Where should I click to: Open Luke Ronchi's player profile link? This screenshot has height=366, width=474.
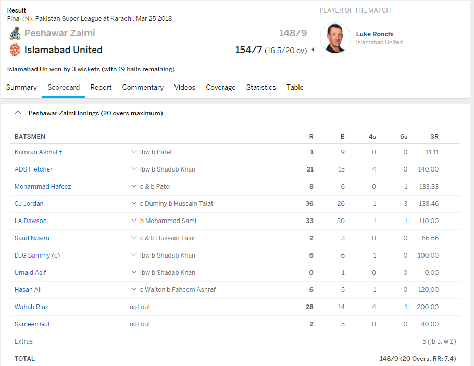[375, 34]
